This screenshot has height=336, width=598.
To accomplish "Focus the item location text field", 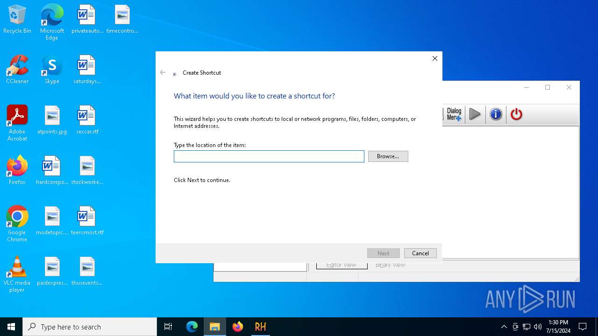I will click(x=269, y=156).
